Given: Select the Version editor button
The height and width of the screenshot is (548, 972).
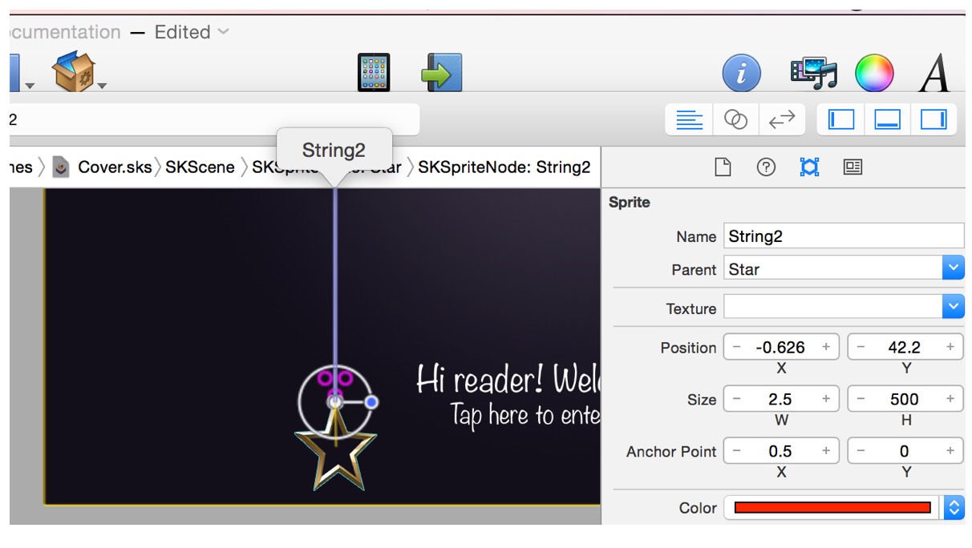Looking at the screenshot, I should [x=781, y=120].
